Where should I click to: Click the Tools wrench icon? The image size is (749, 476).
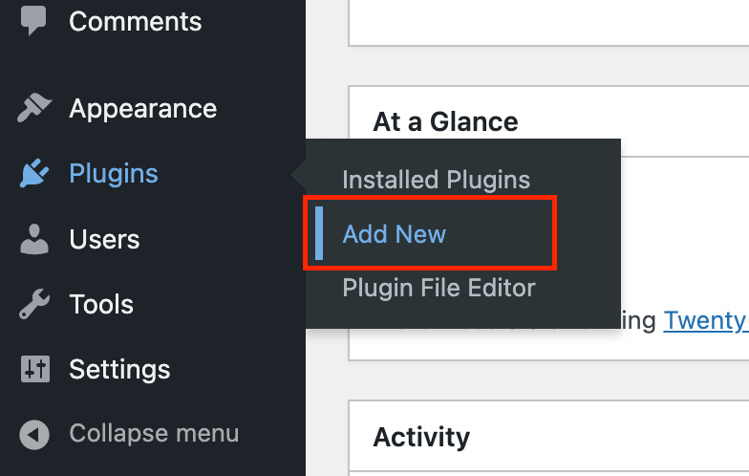[34, 305]
